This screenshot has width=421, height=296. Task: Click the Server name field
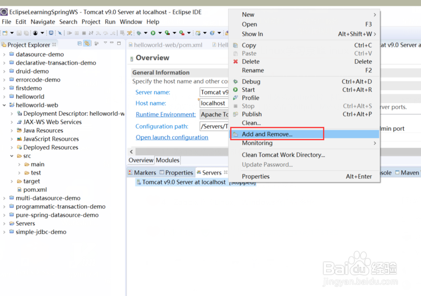point(214,92)
